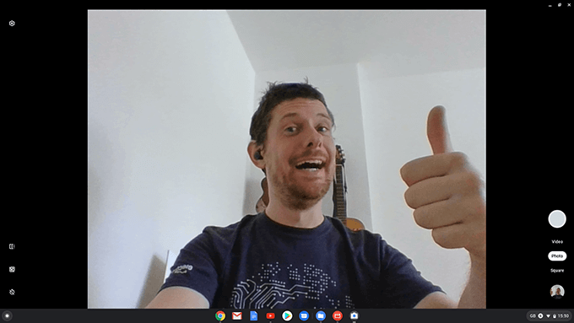Open the Play Store icon

[287, 315]
